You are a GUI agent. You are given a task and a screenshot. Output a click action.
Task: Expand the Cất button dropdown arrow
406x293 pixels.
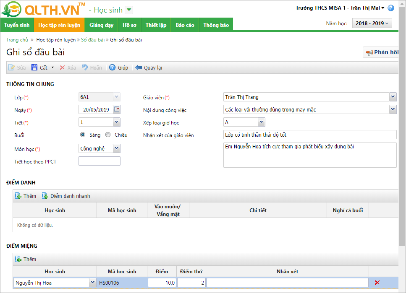pos(52,67)
